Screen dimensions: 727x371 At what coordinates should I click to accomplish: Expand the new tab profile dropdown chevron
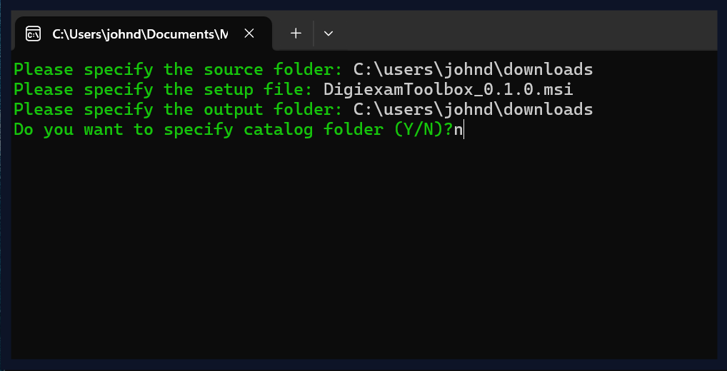329,33
